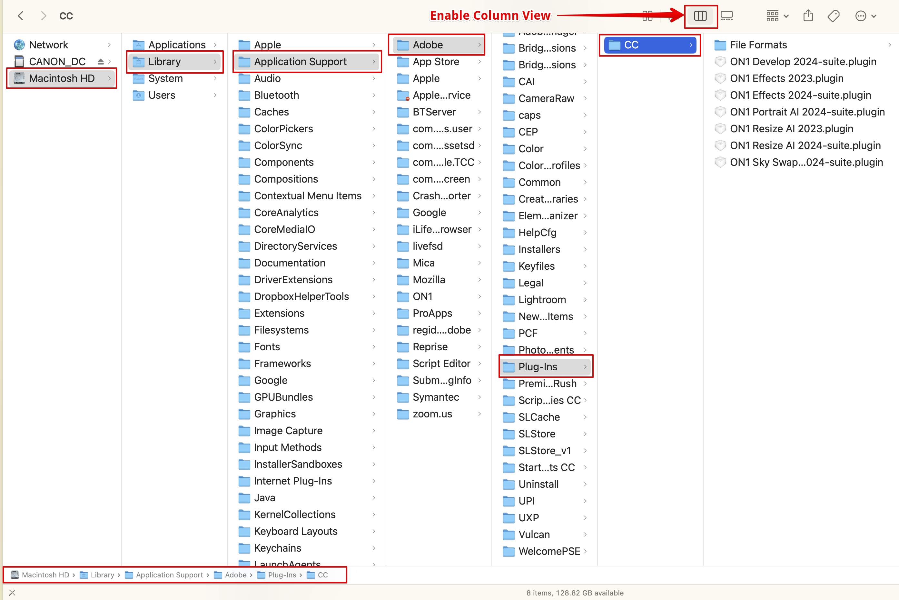The image size is (899, 600).
Task: Click CC at the end of the path bar
Action: tap(317, 575)
